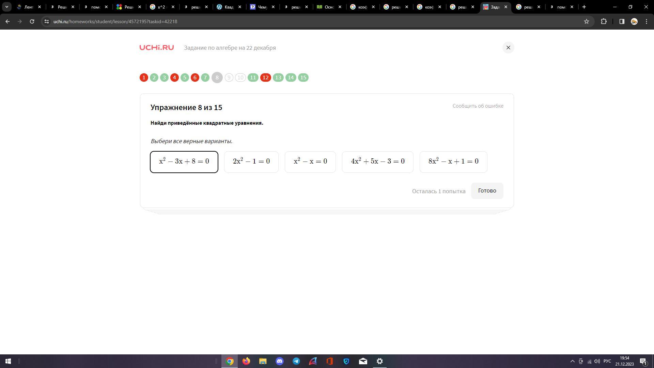Expand the hidden system tray icons
The width and height of the screenshot is (654, 368).
pos(572,361)
